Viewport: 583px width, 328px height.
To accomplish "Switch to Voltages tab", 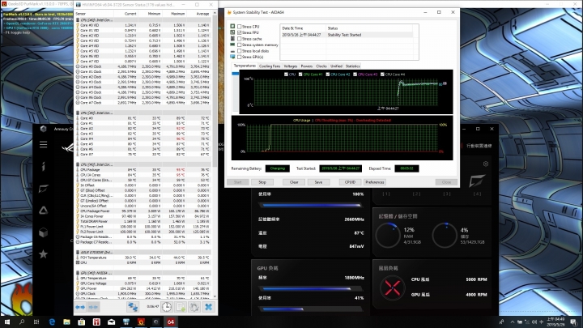I will [x=291, y=66].
